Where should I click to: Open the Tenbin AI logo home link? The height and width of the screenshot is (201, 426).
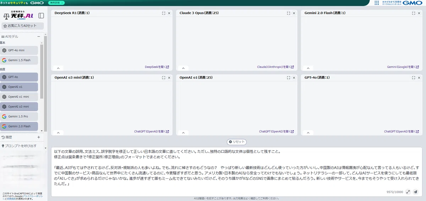(18, 16)
